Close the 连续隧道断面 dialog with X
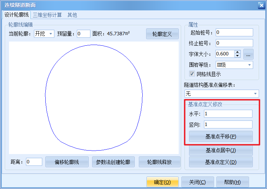Screen dimensions: 267x189 261,5
